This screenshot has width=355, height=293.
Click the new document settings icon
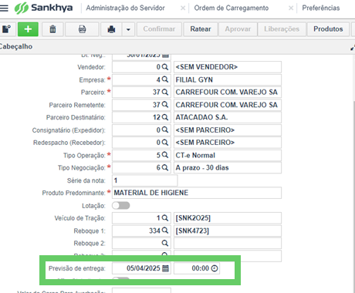click(7, 29)
